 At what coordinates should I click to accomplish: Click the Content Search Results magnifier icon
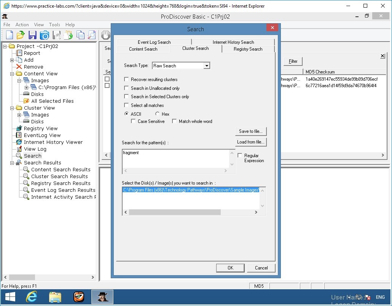[26, 169]
